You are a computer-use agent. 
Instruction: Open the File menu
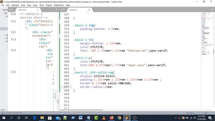(x=2, y=5)
